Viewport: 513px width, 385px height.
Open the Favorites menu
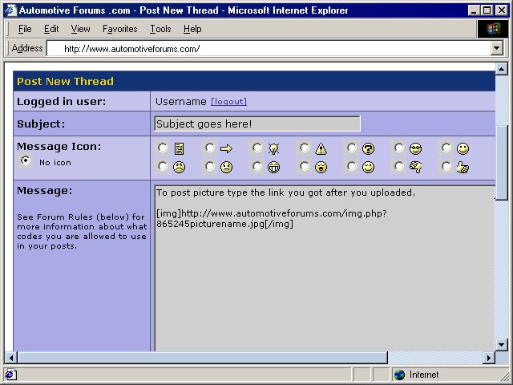[x=120, y=29]
